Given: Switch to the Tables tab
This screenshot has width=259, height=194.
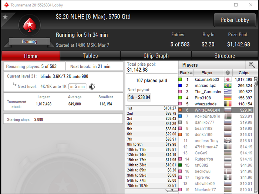Looking at the screenshot, I should tap(90, 56).
